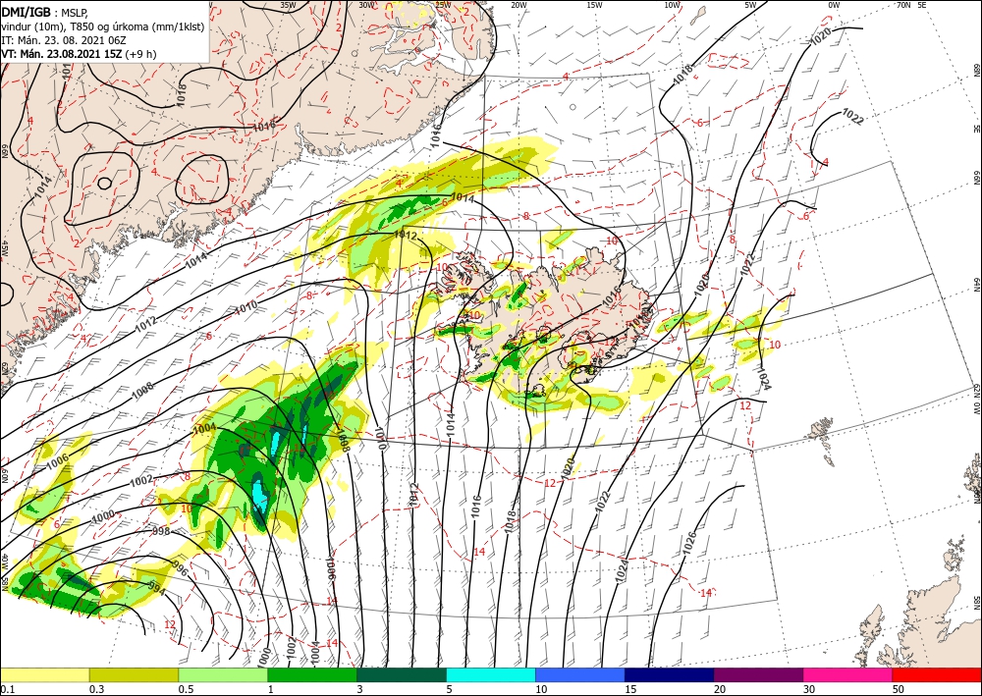
Task: Click the legend value '5'
Action: [450, 689]
